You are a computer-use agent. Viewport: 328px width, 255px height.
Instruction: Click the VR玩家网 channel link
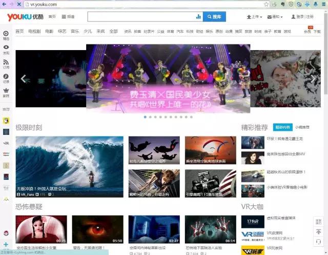[275, 248]
